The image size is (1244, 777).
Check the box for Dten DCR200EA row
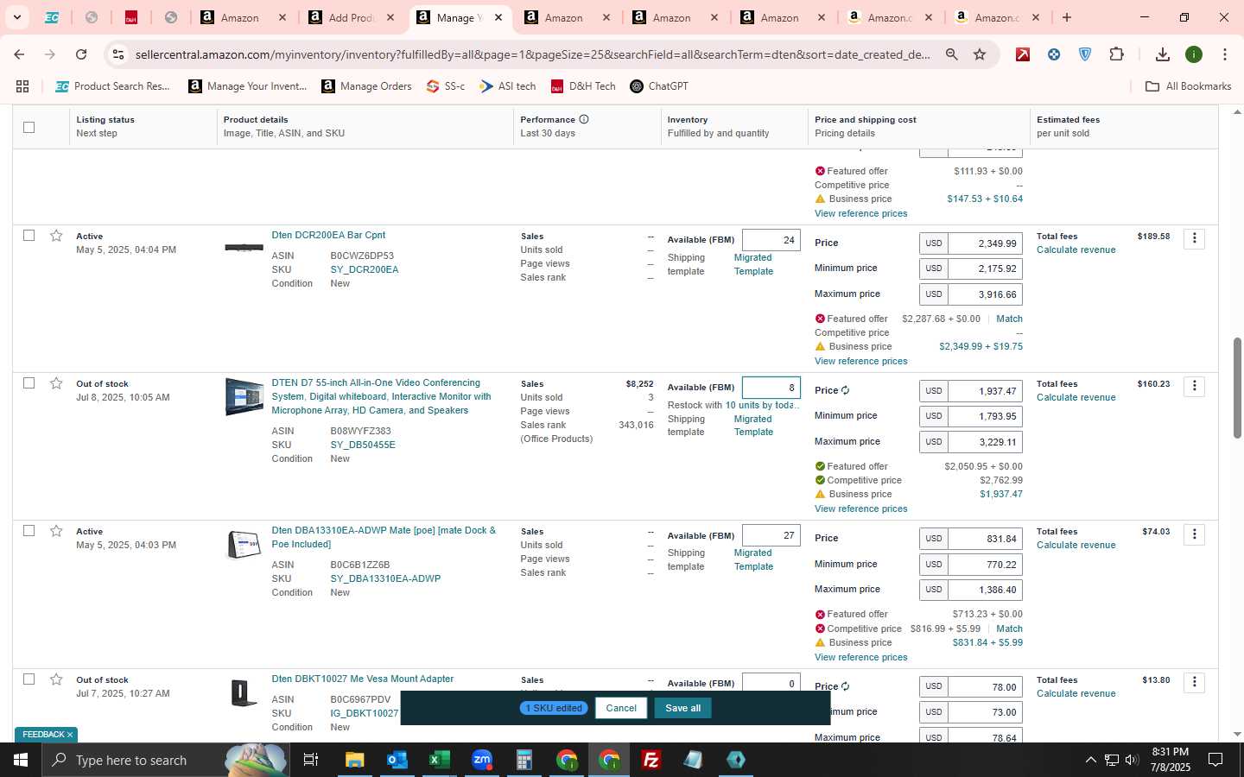click(29, 235)
